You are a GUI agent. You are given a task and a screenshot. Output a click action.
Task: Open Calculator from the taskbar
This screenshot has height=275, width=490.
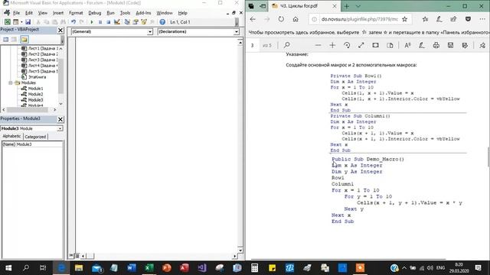coord(254,268)
